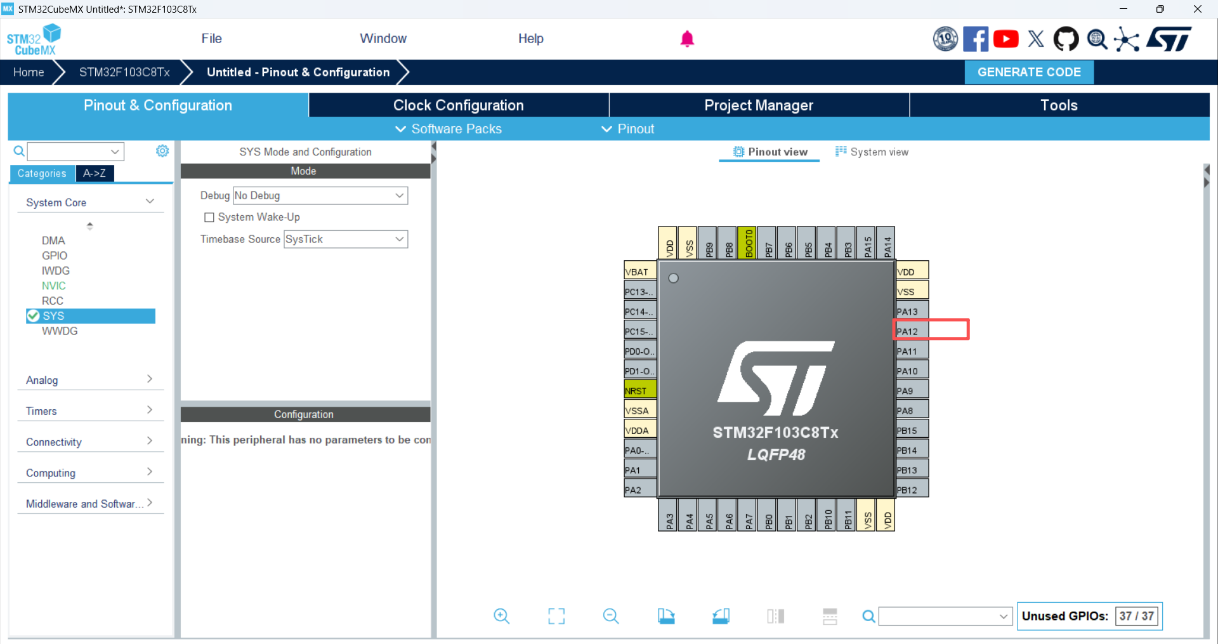Select the Pinout view tab

(x=770, y=152)
